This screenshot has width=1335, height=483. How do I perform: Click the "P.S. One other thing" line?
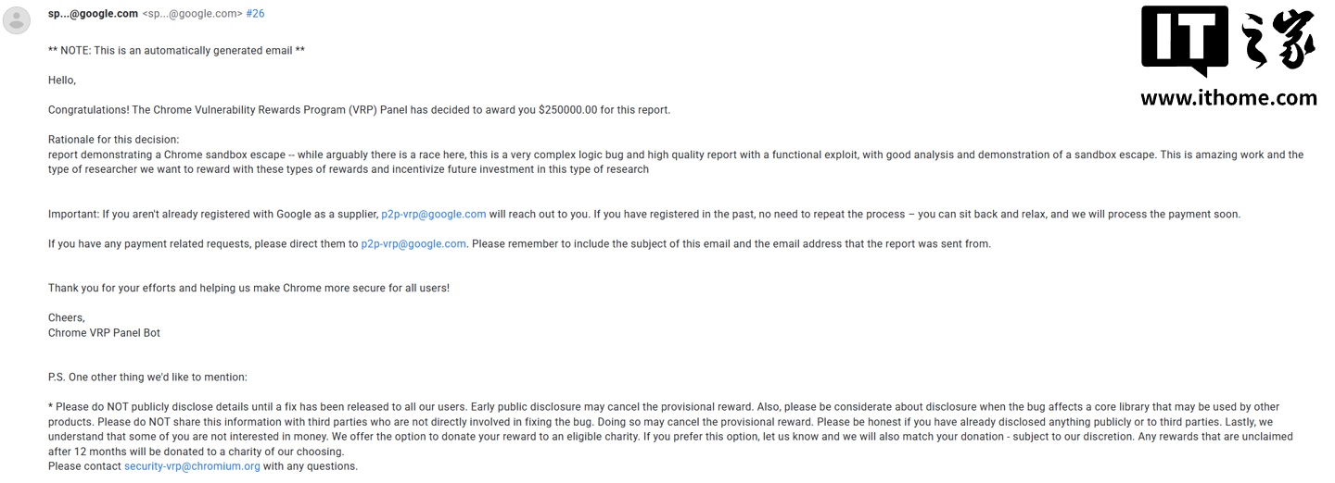click(x=147, y=378)
